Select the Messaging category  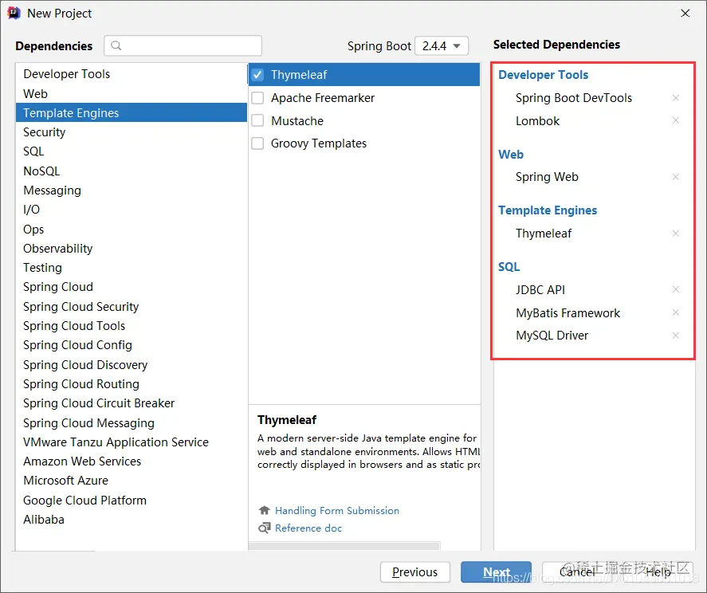(132, 190)
